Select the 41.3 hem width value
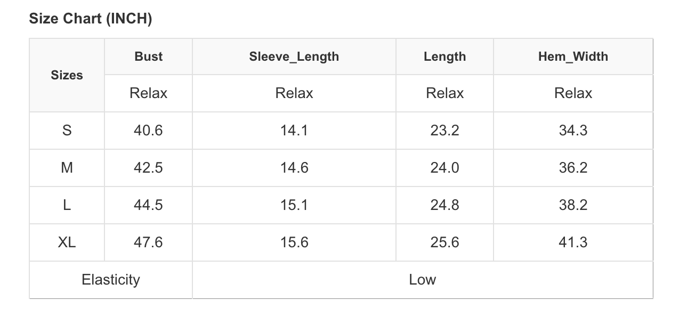Viewport: 679px width, 324px height. [573, 242]
